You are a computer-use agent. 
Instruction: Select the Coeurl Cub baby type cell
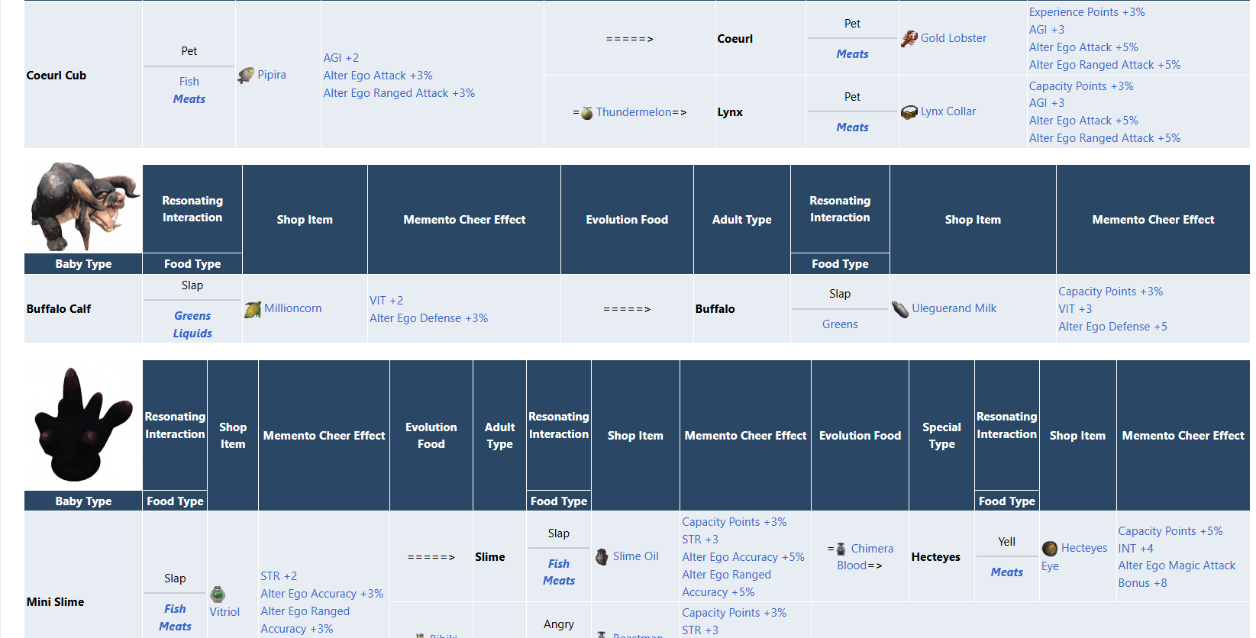click(83, 75)
